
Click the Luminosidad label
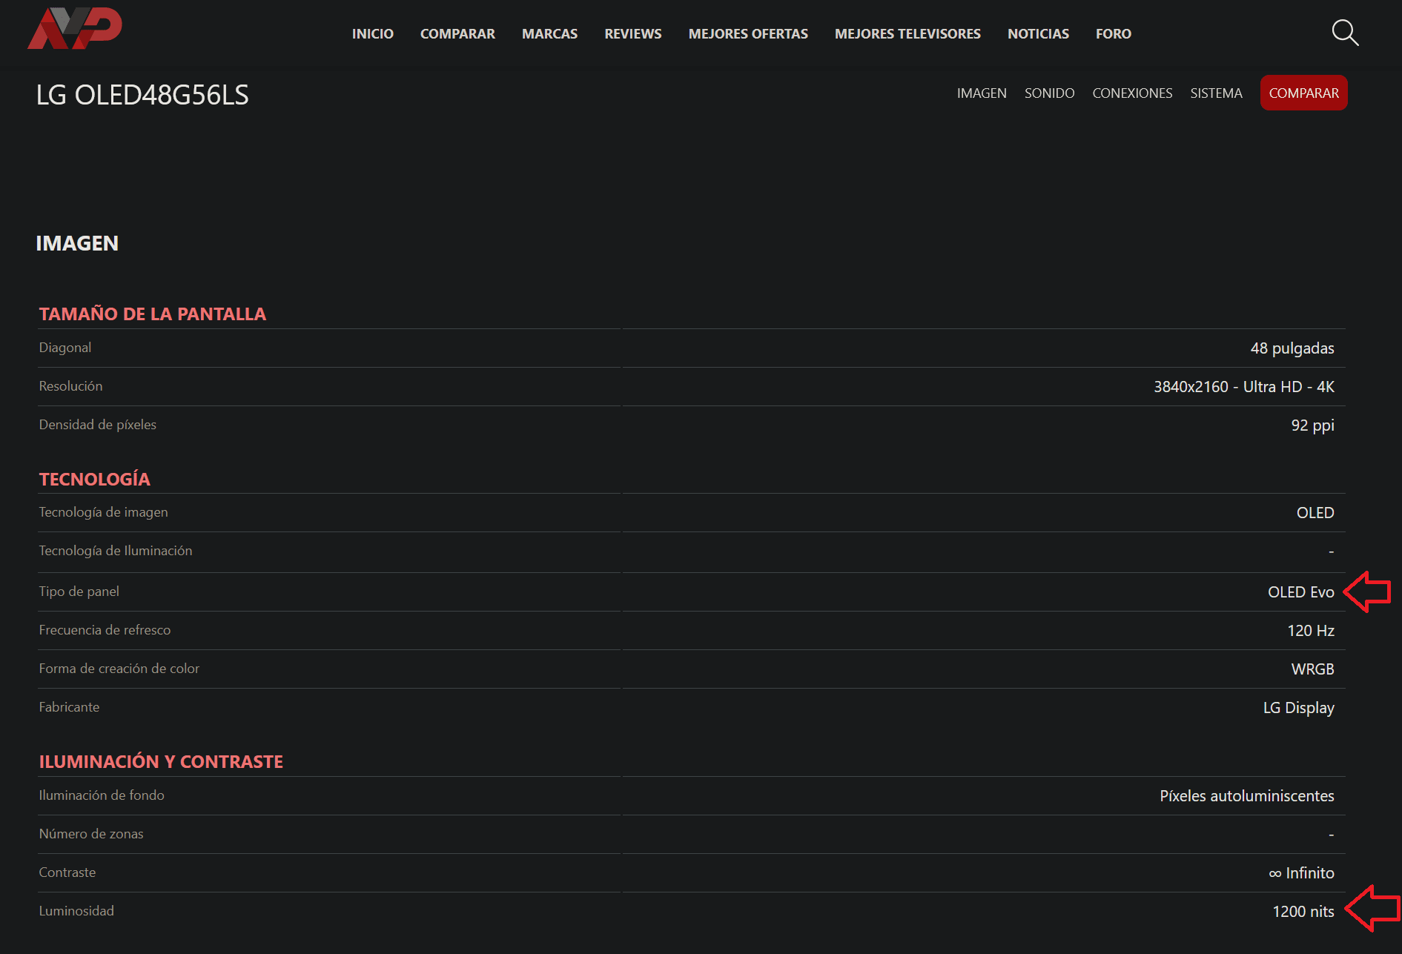(x=77, y=911)
